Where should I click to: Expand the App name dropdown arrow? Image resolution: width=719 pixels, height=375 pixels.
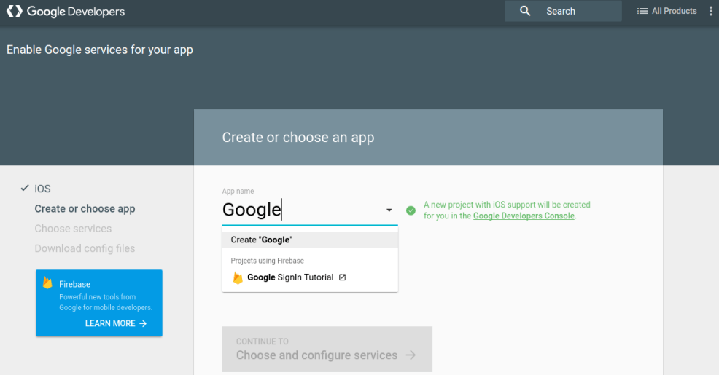(389, 210)
